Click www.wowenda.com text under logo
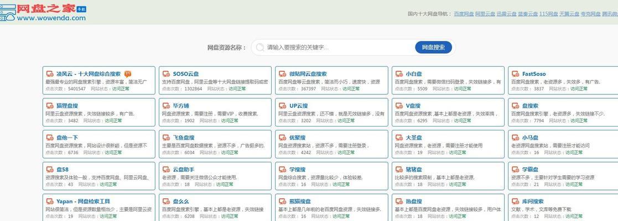Screen dimensions: 618x221 (x=51, y=18)
